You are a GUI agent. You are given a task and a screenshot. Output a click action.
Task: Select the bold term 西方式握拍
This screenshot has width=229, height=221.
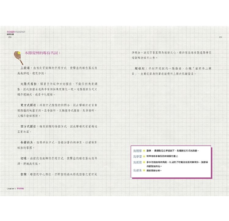tap(28, 126)
